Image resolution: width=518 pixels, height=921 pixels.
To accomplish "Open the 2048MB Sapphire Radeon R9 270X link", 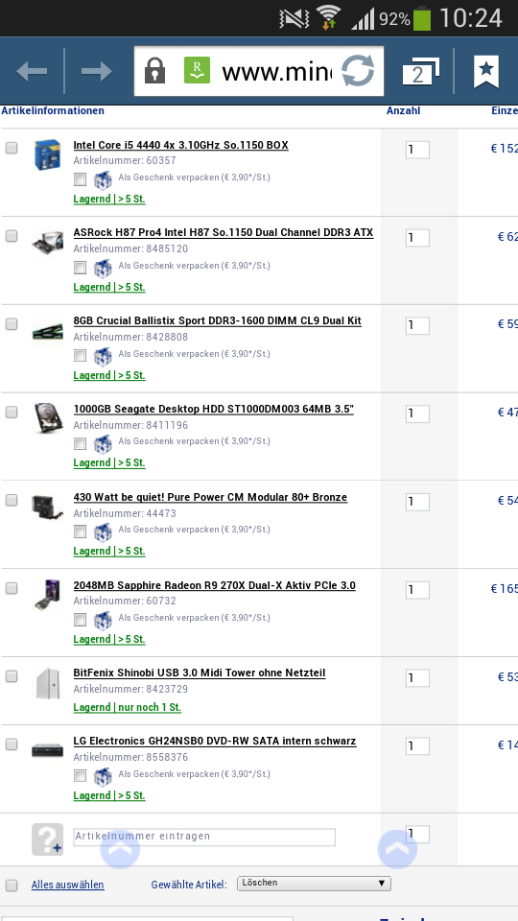I will [x=214, y=585].
